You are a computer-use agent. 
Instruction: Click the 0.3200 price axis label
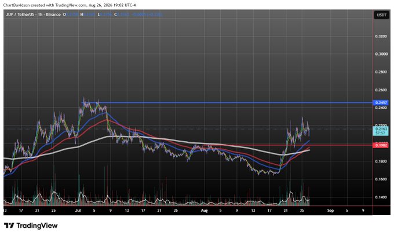[x=381, y=36]
